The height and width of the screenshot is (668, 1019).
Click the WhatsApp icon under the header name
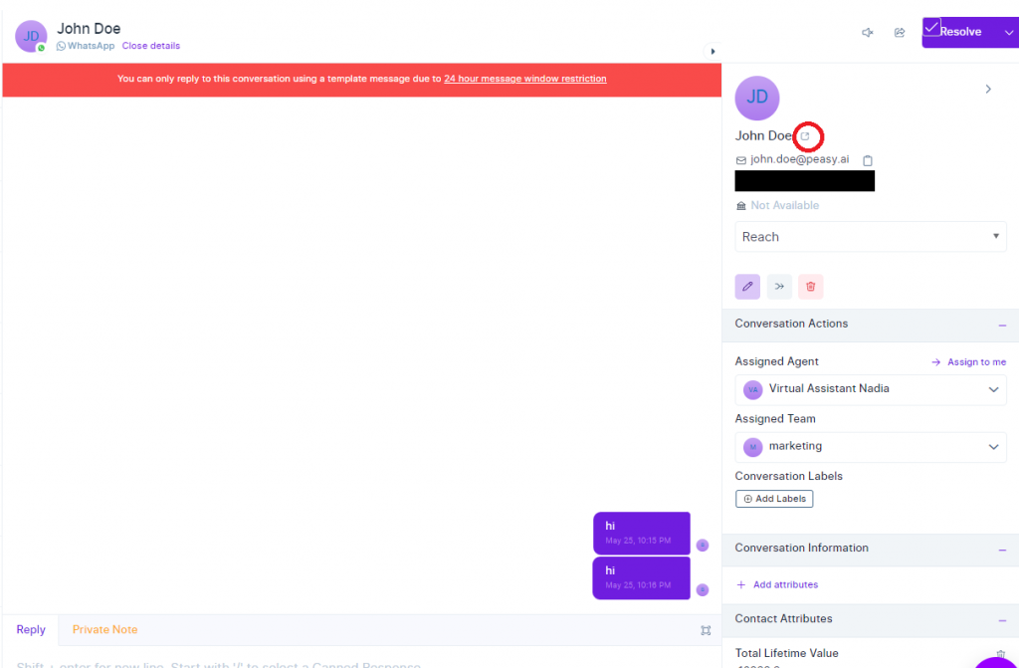coord(61,46)
